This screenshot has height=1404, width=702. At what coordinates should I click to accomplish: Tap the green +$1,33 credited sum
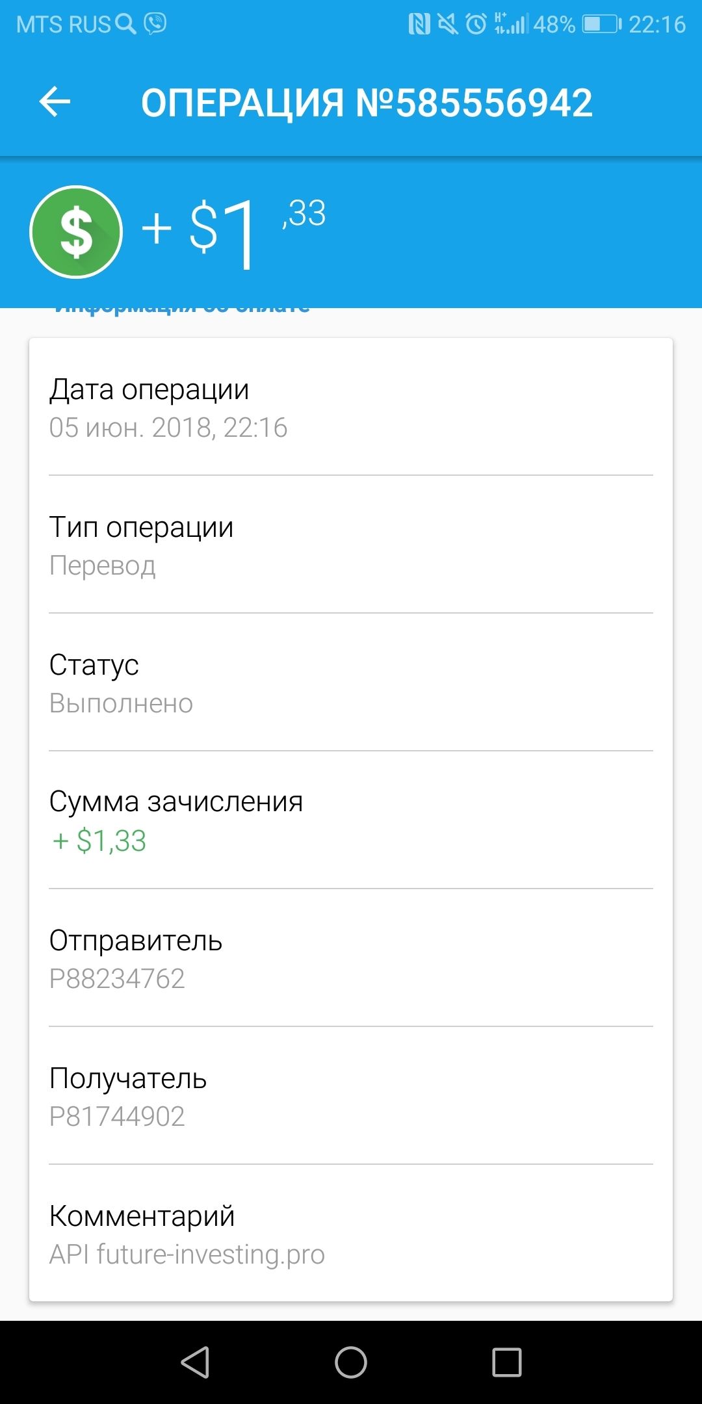point(99,840)
